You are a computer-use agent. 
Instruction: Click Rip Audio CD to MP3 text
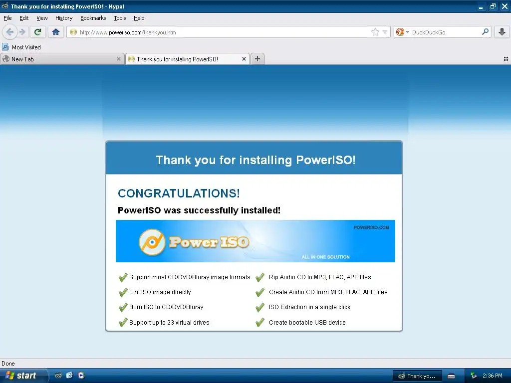coord(320,277)
